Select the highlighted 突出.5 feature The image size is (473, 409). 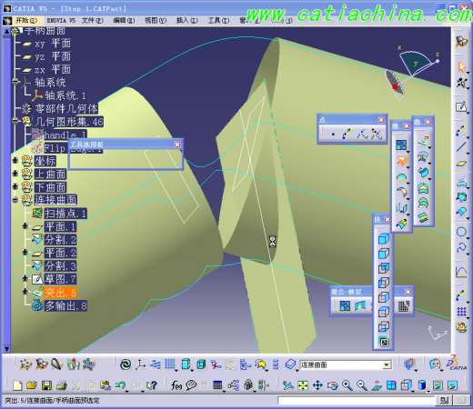tap(60, 293)
